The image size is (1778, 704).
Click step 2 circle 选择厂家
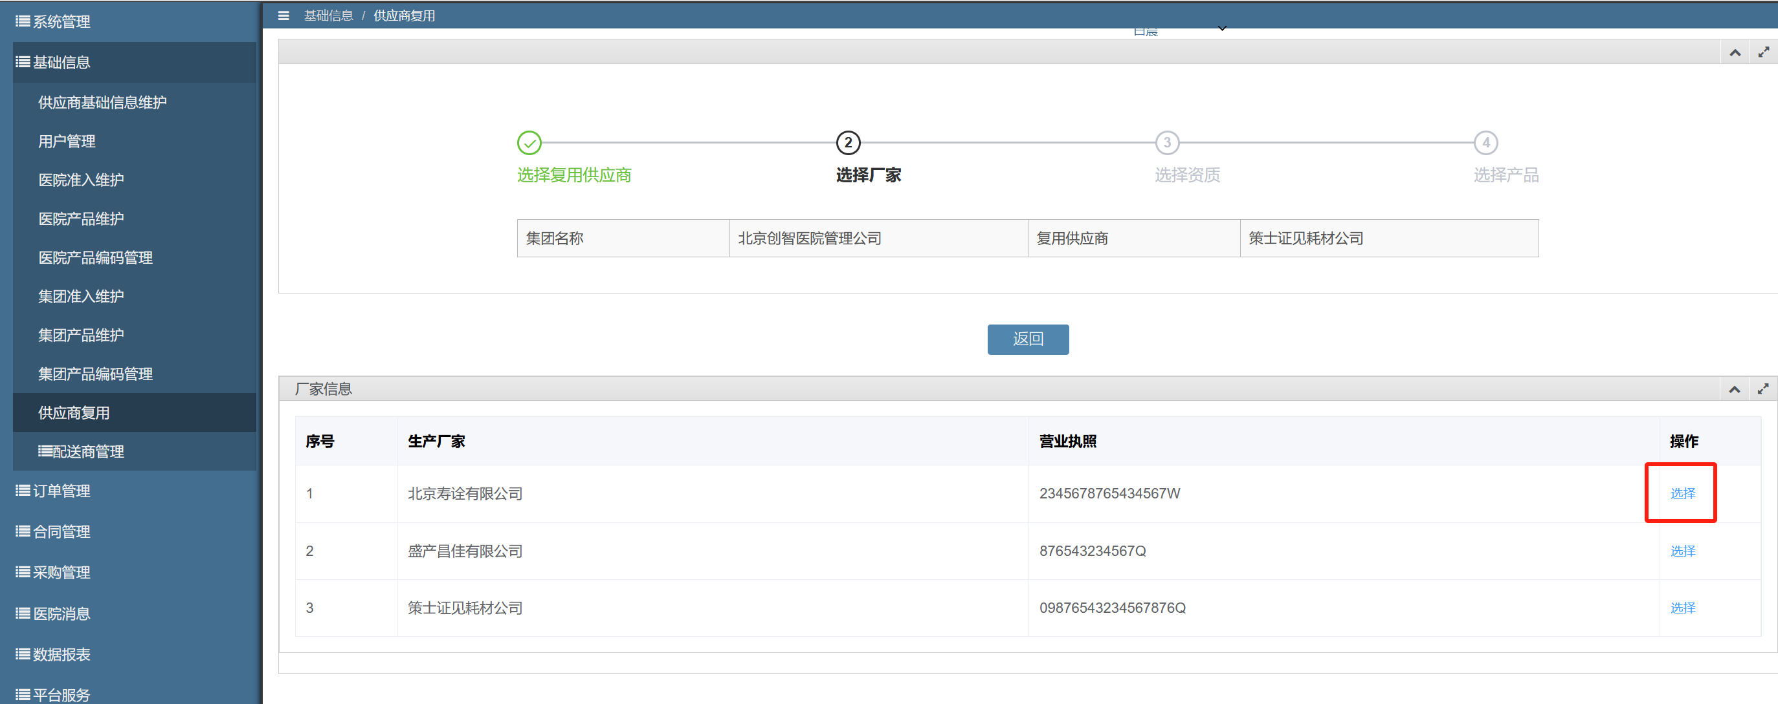[849, 143]
